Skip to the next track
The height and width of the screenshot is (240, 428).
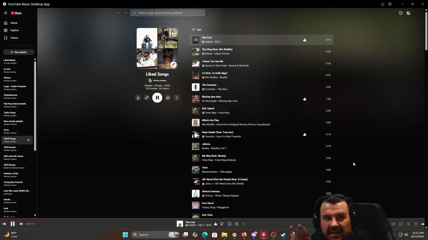click(x=21, y=224)
